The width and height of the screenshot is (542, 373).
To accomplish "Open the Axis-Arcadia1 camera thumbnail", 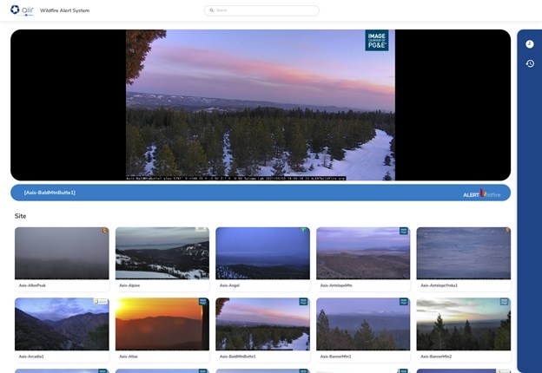I will pos(62,324).
